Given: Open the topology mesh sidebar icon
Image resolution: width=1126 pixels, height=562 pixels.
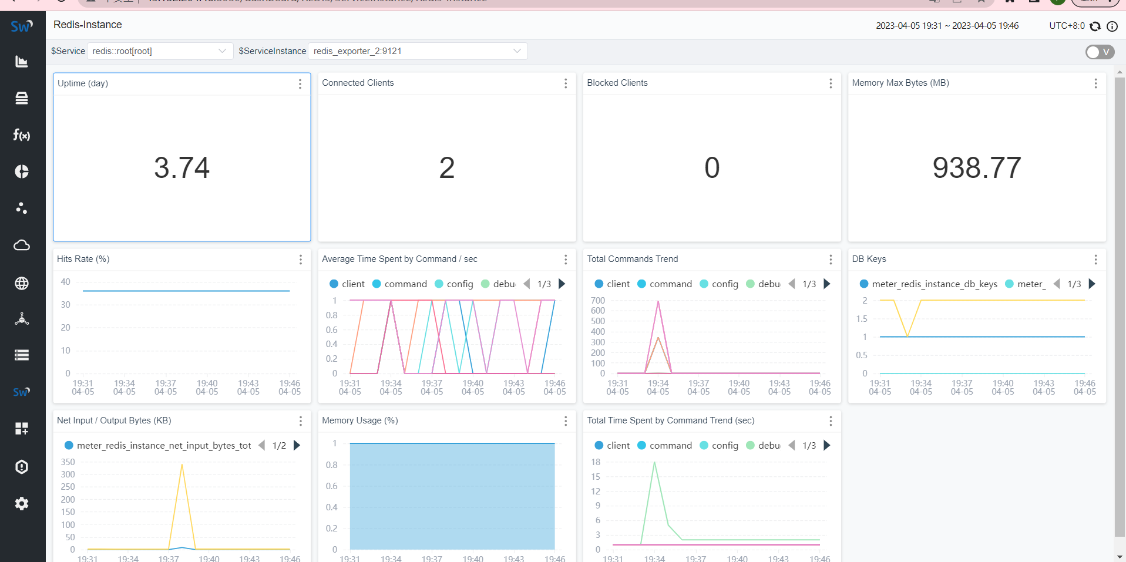Looking at the screenshot, I should point(22,319).
